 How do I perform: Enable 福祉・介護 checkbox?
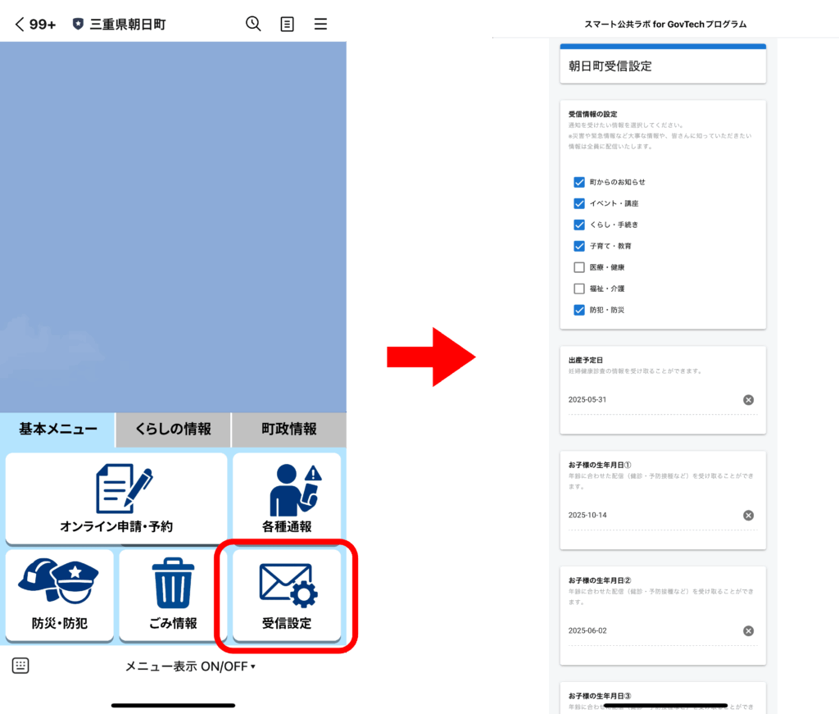(x=579, y=289)
